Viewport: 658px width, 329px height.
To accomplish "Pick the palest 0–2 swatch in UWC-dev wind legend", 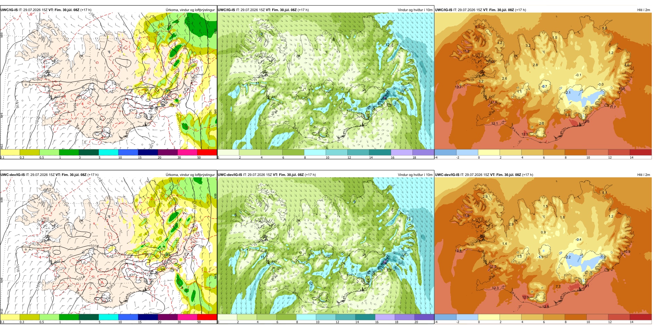I will pyautogui.click(x=227, y=317).
